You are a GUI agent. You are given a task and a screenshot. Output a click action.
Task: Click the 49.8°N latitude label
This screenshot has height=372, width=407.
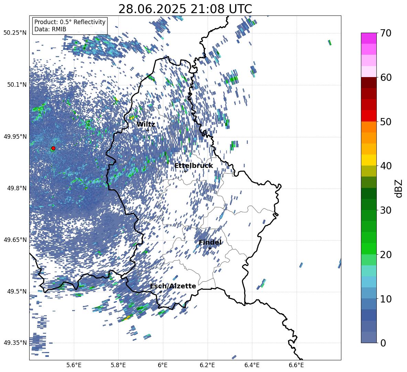pos(17,188)
